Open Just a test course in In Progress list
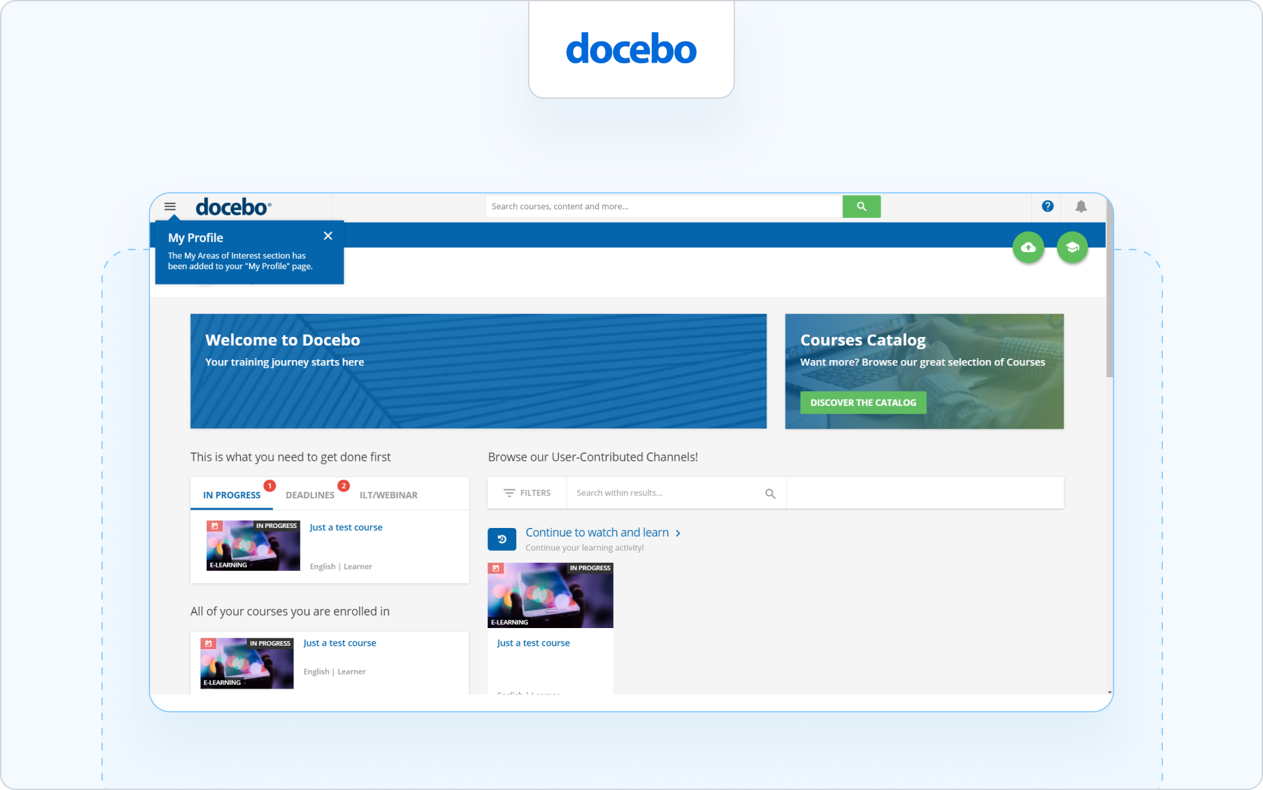Screen dimensions: 1263x790 pyautogui.click(x=346, y=527)
